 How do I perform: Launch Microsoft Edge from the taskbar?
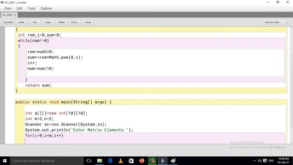(110, 161)
